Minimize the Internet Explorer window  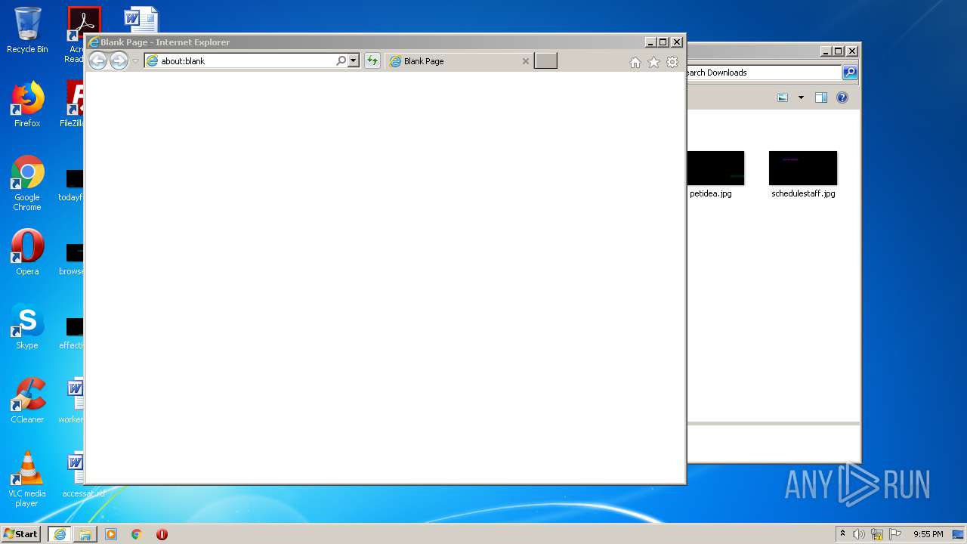click(650, 42)
